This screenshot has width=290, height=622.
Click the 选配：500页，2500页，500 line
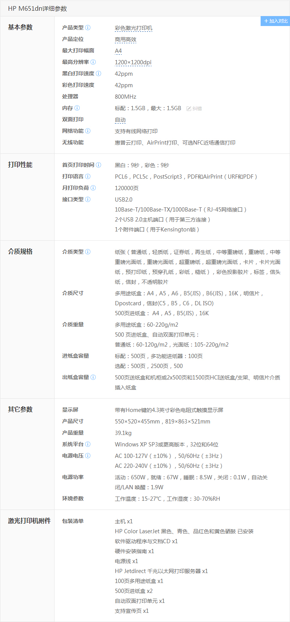[149, 366]
